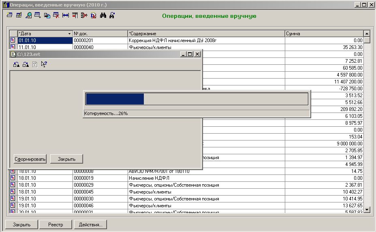The height and width of the screenshot is (232, 376).
Task: Click the table's scroll down arrow
Action: point(367,209)
